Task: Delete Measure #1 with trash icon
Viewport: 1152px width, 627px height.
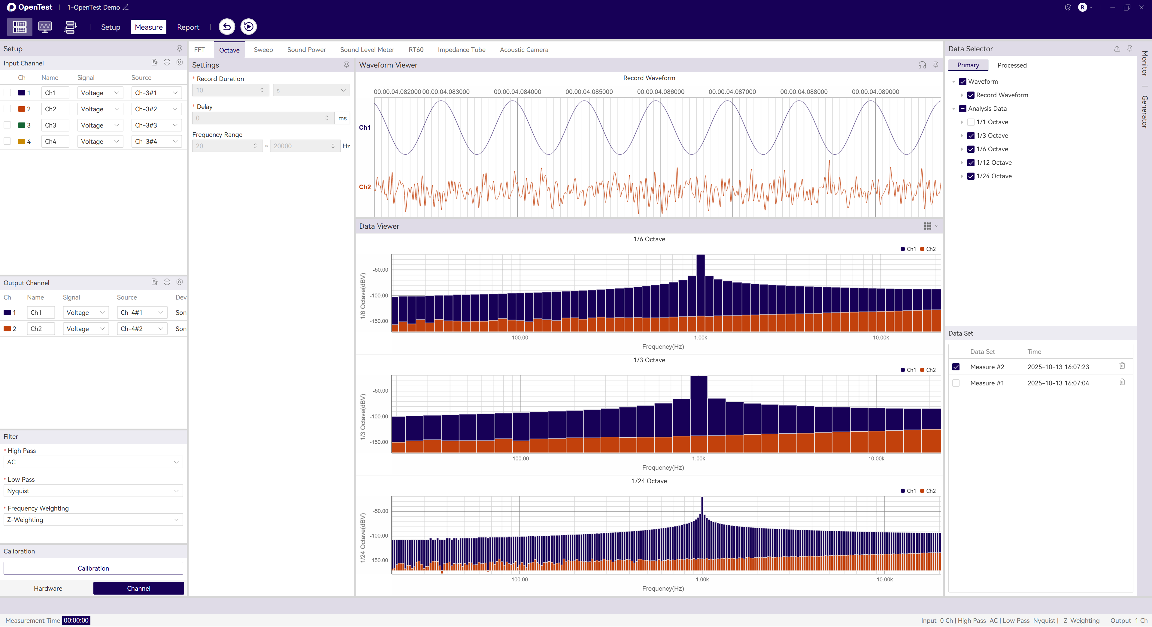Action: click(x=1122, y=383)
